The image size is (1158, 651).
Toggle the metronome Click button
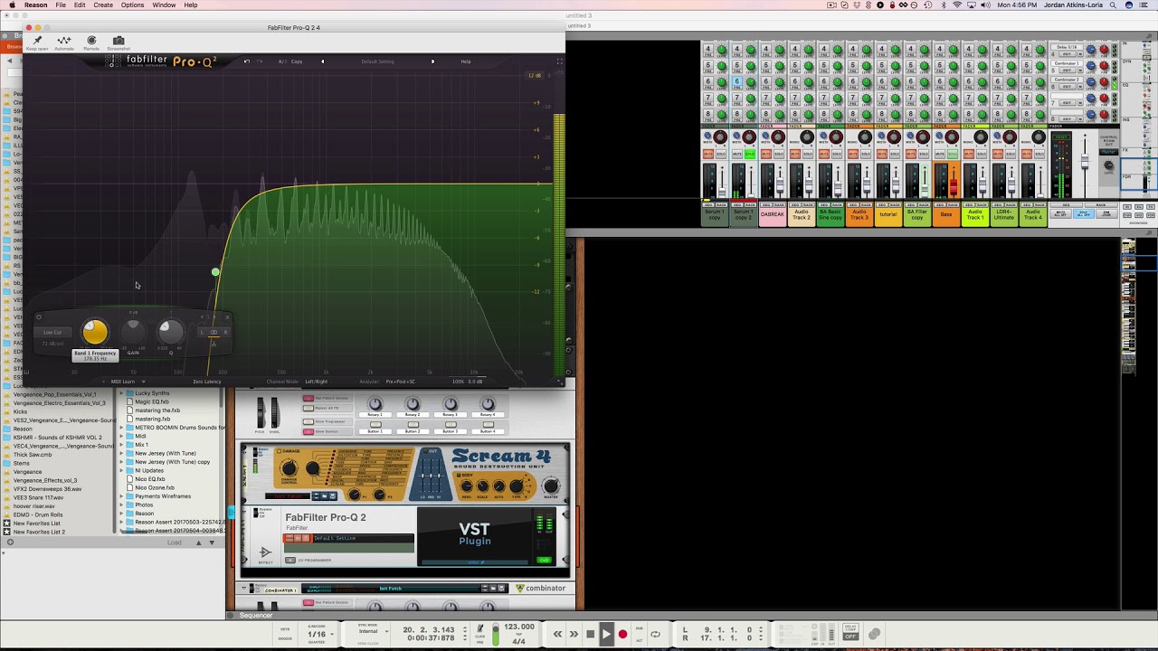[x=480, y=629]
